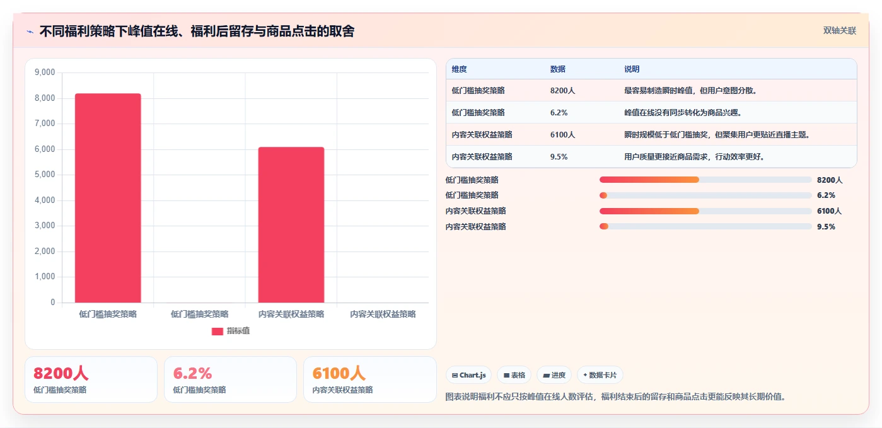The image size is (882, 428).
Task: Open the 6.2% data card
Action: pos(230,379)
